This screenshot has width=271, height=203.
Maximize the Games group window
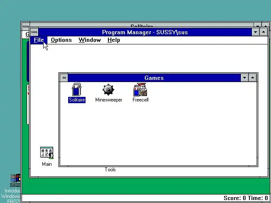(252, 78)
